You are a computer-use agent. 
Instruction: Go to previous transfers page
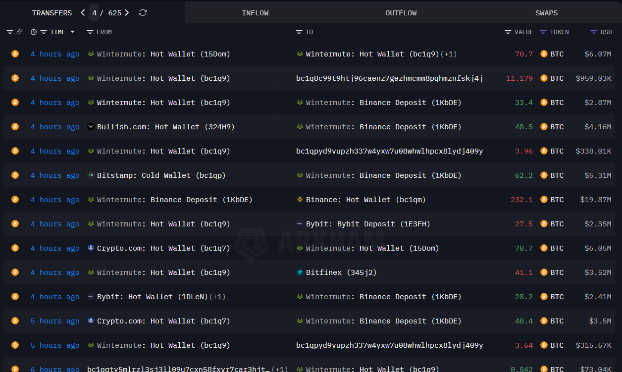click(83, 13)
